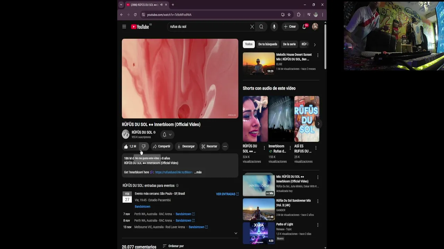Open options for Innerbloom Rufus short
The width and height of the screenshot is (444, 249).
pyautogui.click(x=290, y=148)
